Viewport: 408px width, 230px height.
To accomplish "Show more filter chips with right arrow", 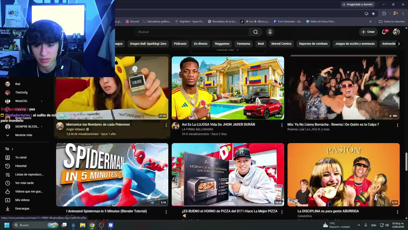I will [x=398, y=44].
